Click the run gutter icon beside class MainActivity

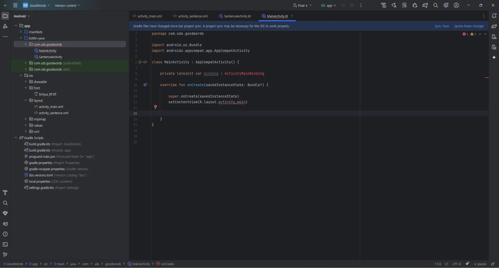[x=140, y=62]
